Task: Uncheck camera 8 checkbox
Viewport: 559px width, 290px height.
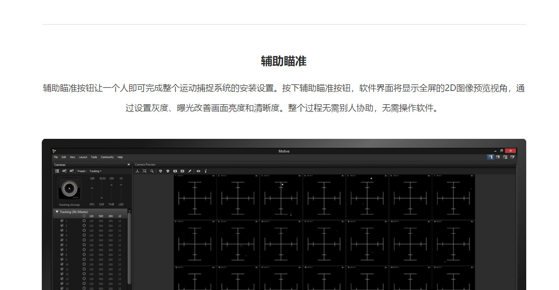Action: pos(62,255)
